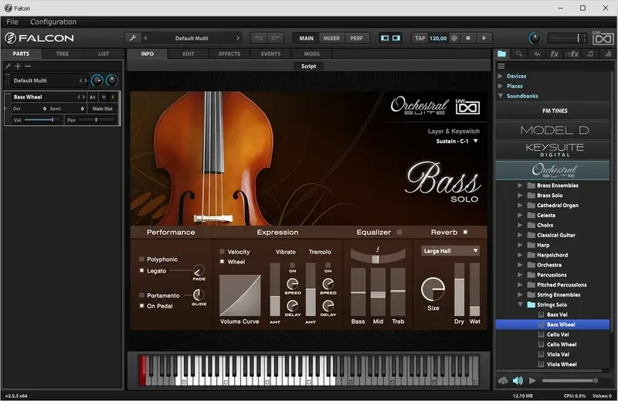Switch to the EDIT tab
The image size is (618, 401).
pos(188,53)
